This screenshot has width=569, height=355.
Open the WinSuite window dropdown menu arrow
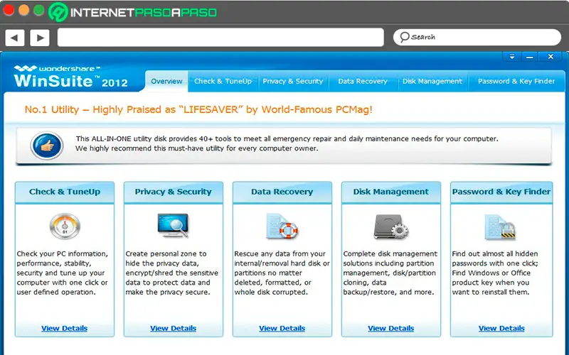pos(512,57)
